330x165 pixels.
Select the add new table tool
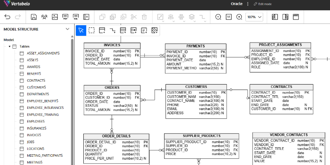tap(102, 31)
